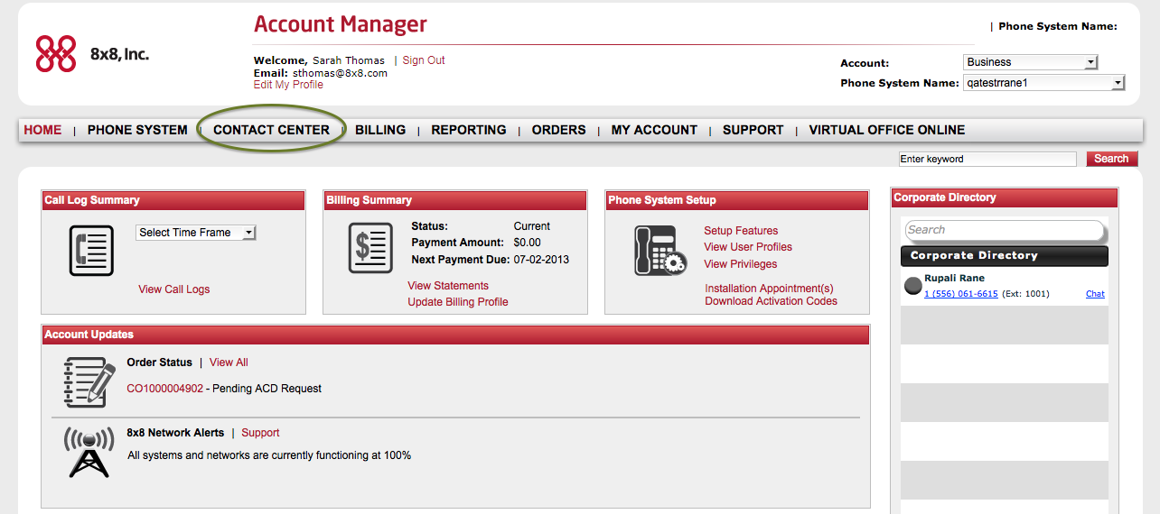Open the Account dropdown showing Business

tap(1031, 62)
